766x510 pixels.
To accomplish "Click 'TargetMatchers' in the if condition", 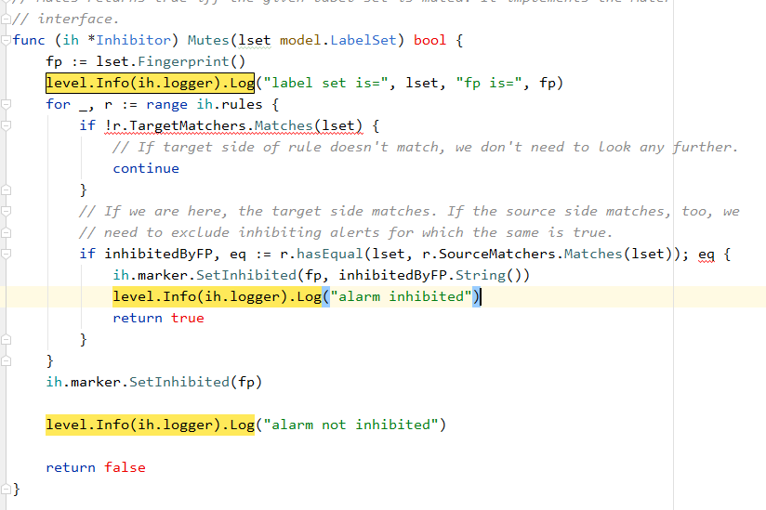I will (188, 126).
